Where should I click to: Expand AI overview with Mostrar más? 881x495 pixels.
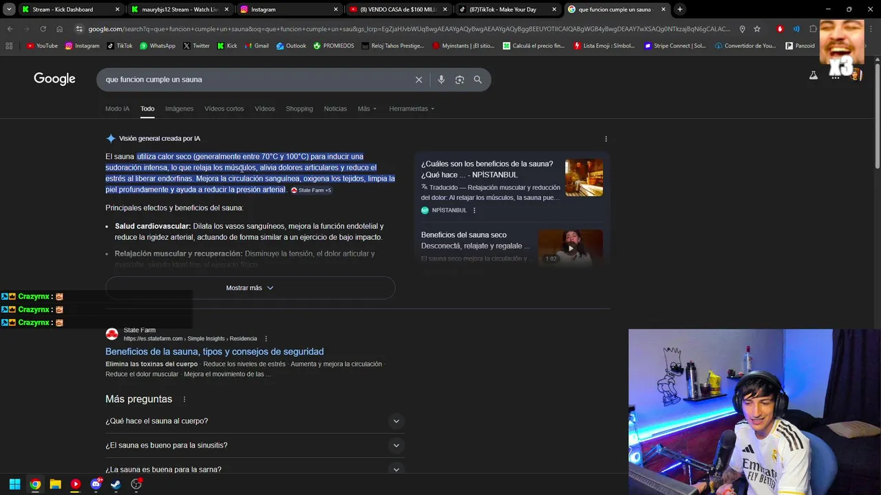(x=250, y=288)
